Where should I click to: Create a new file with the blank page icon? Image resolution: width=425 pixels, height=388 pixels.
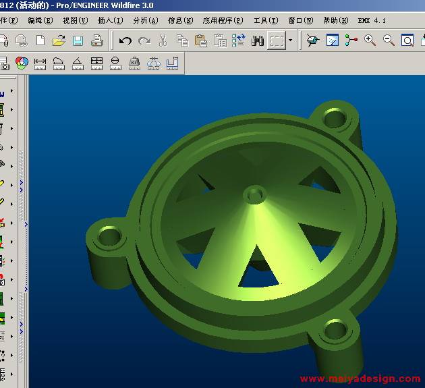point(40,40)
